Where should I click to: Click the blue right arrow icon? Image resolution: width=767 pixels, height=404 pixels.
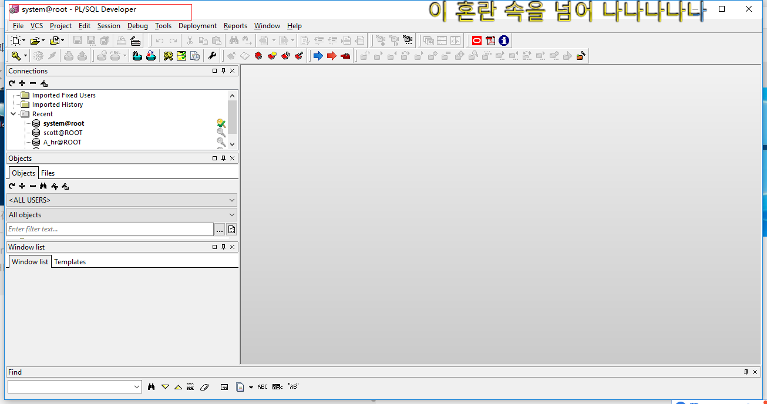click(318, 56)
